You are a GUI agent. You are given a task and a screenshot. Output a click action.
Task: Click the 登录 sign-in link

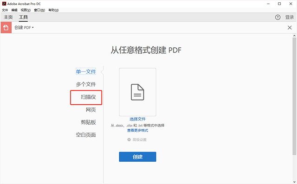(x=290, y=18)
